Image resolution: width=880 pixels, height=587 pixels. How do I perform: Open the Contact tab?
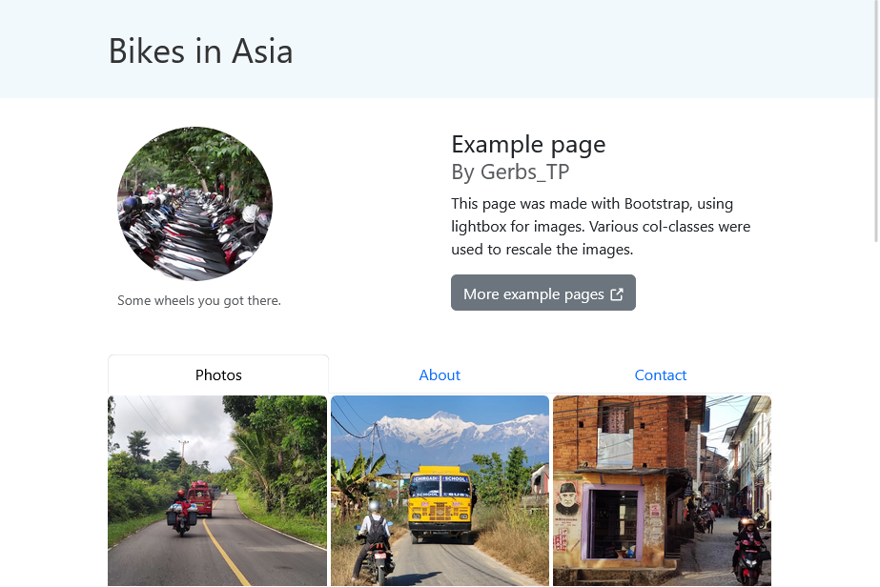click(x=661, y=374)
